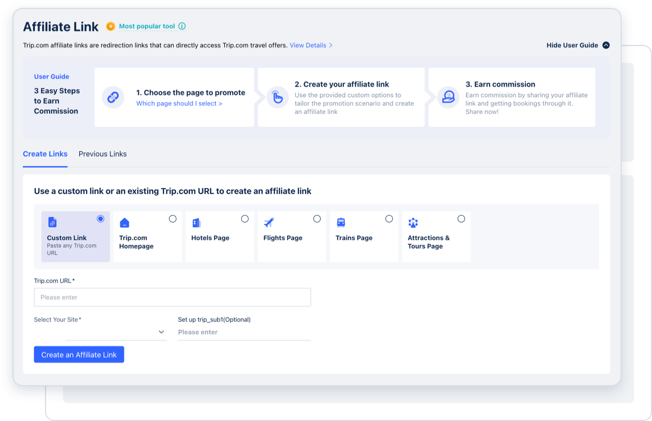Click the User Guide label

52,76
